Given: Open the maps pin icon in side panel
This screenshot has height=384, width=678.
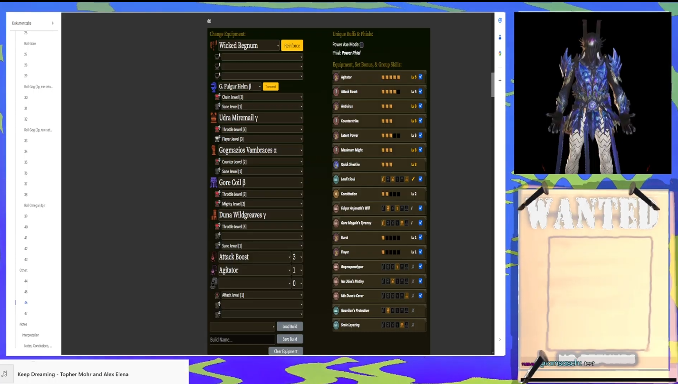Looking at the screenshot, I should point(500,54).
